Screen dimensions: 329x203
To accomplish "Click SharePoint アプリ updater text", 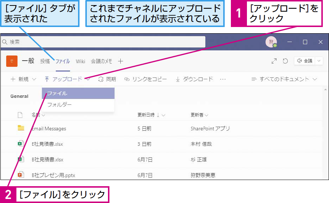I will pos(210,129).
